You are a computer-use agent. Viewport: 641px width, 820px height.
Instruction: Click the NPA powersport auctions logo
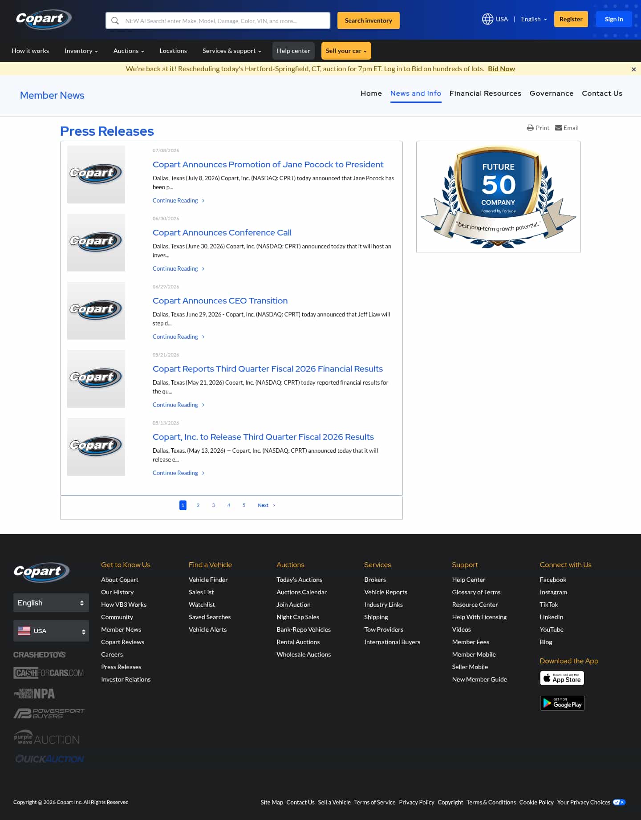[x=34, y=694]
